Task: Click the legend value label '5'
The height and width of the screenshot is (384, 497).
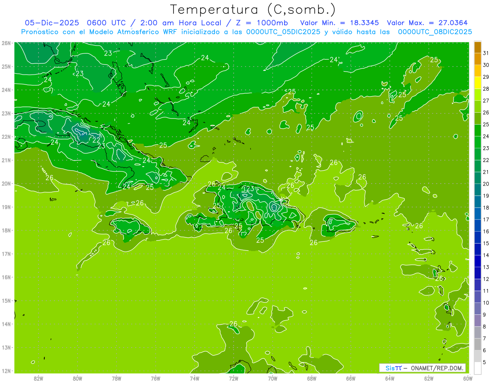Action: click(484, 362)
